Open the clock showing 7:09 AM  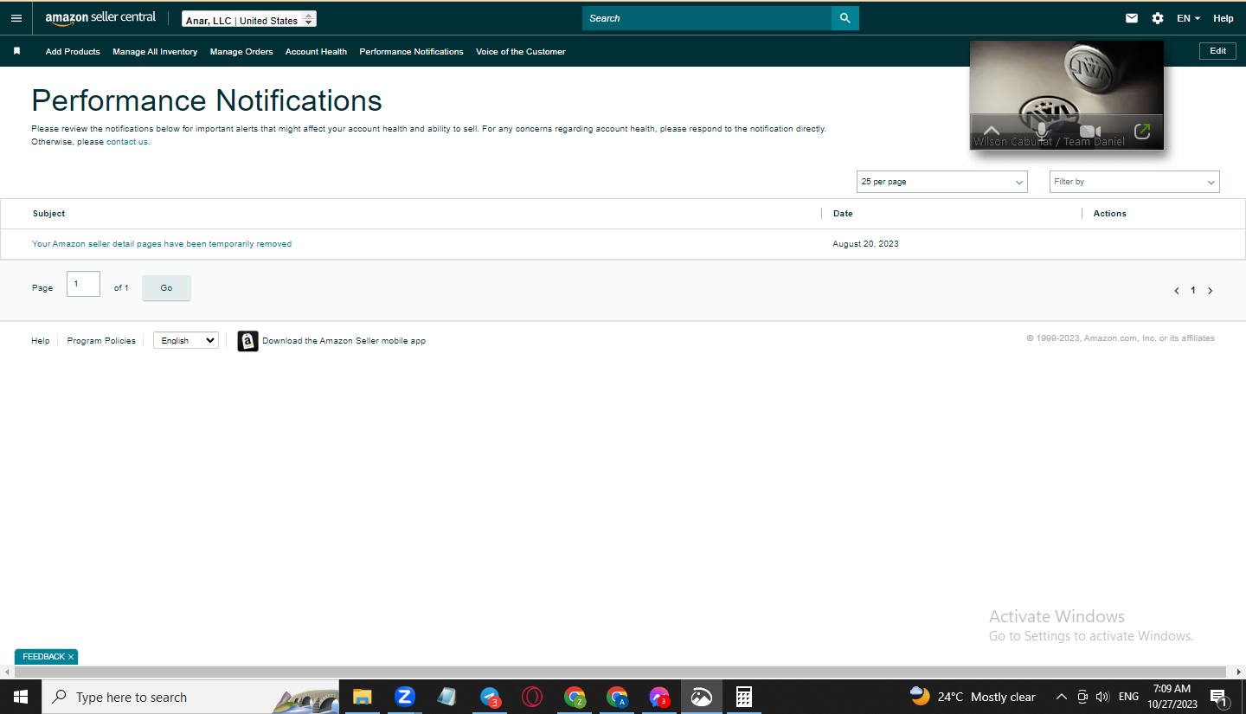click(x=1172, y=697)
